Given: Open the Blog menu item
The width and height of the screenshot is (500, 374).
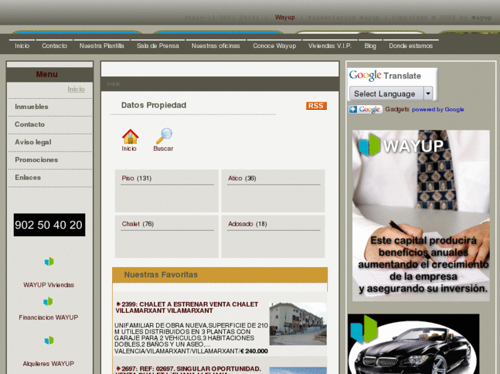Looking at the screenshot, I should (x=370, y=46).
